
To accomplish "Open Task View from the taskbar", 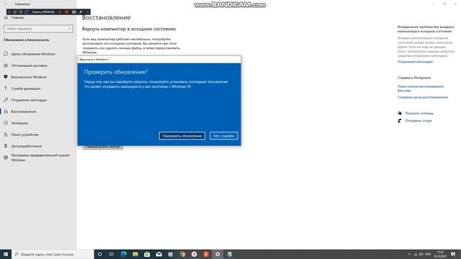I will click(x=112, y=254).
